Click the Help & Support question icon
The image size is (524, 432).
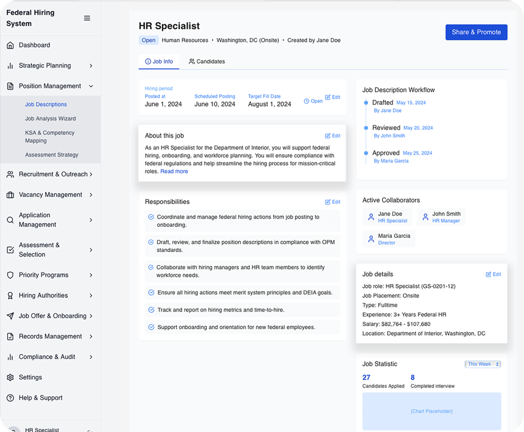click(10, 398)
